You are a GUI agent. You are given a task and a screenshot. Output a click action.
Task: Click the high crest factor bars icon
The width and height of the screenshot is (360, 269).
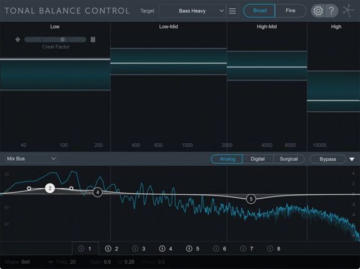pos(93,40)
